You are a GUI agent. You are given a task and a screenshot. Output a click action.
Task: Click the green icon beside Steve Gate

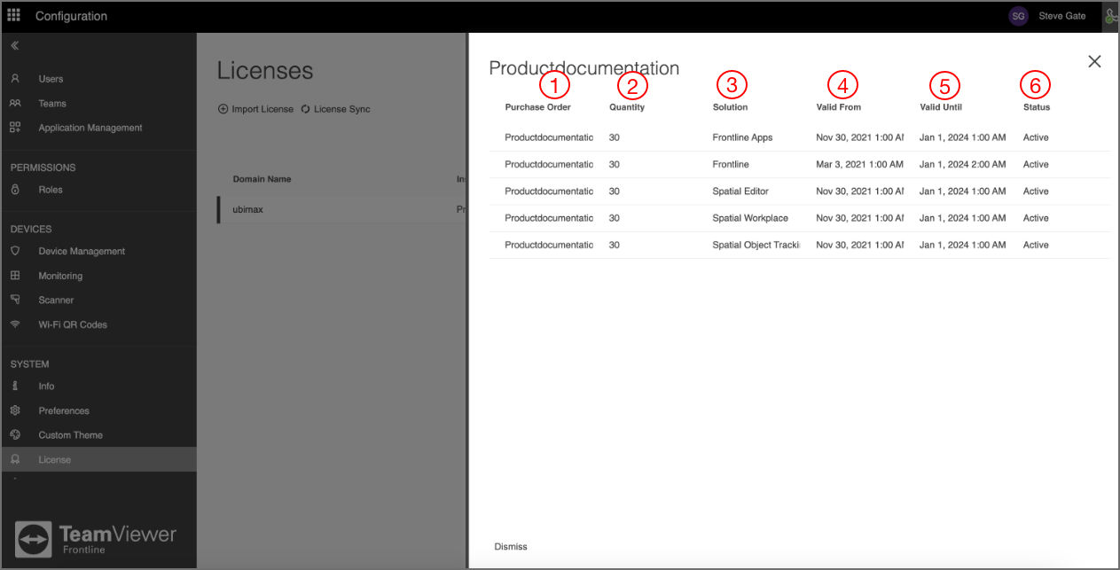click(1110, 16)
